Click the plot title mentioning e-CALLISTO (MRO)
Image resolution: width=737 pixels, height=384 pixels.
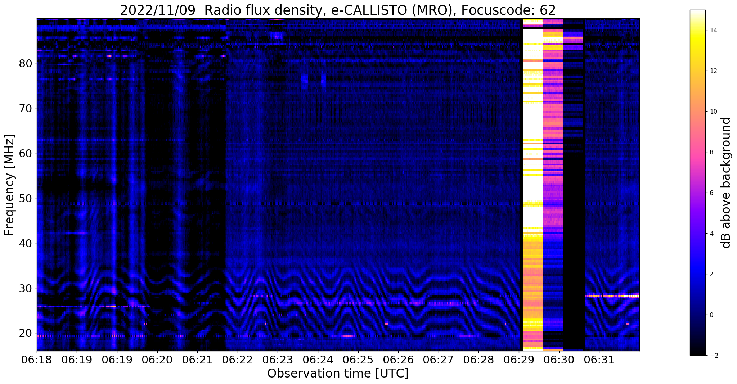(x=338, y=10)
